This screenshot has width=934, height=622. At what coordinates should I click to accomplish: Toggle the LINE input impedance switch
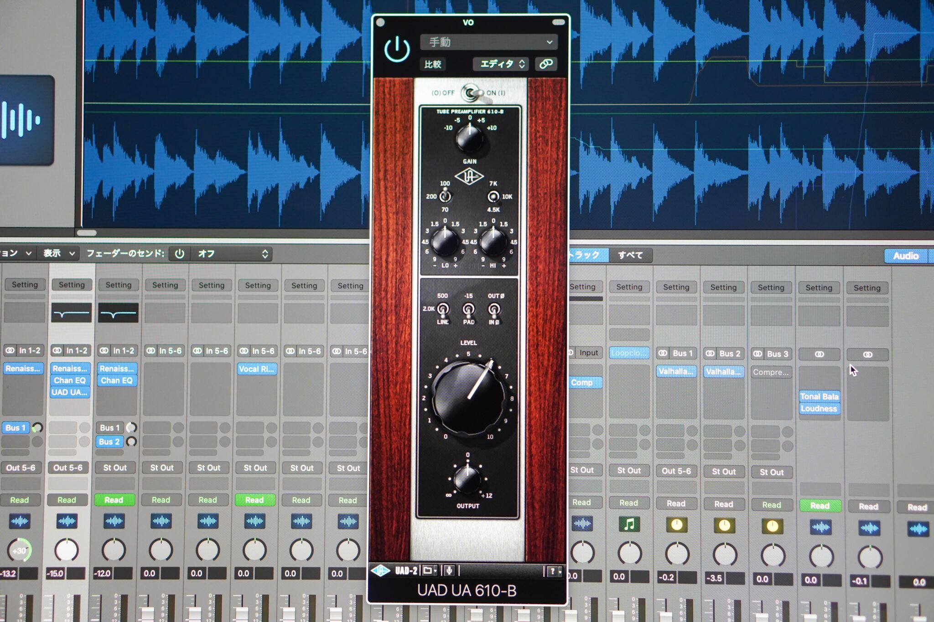(443, 309)
